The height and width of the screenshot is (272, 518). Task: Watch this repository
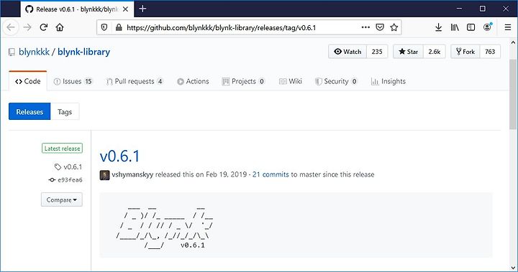[347, 52]
